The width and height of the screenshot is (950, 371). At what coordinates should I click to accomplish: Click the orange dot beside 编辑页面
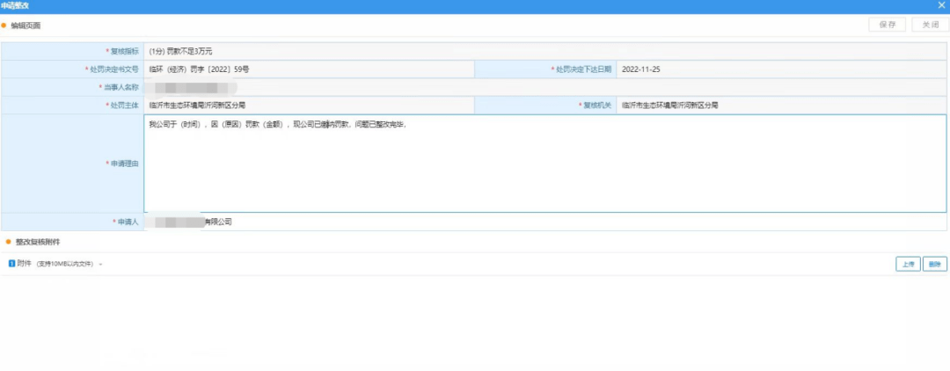tap(4, 25)
